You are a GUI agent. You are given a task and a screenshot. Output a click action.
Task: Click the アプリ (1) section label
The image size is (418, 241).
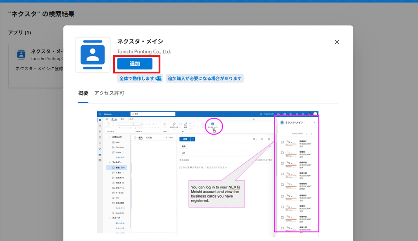20,33
